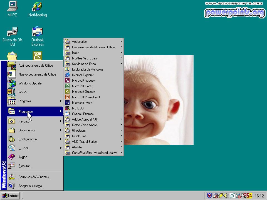
Task: Select the Disco de 3½ (A) icon
Action: pyautogui.click(x=13, y=36)
